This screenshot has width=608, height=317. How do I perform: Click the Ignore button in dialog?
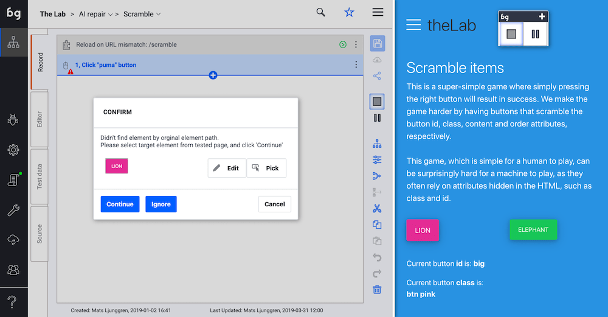pyautogui.click(x=161, y=204)
